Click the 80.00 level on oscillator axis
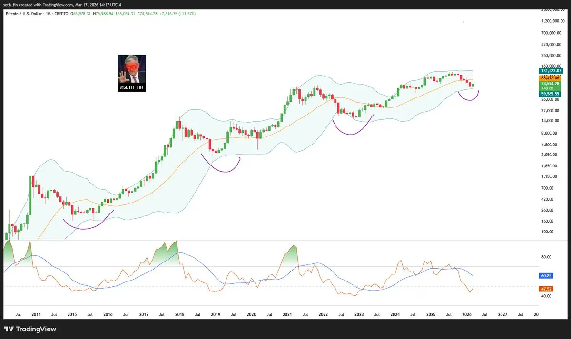 tap(545, 257)
